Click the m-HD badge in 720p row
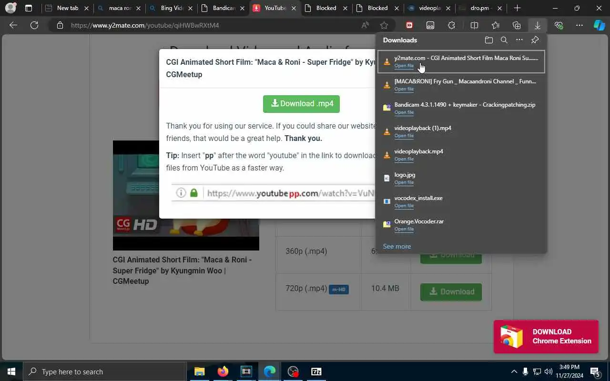610x381 pixels. point(338,289)
